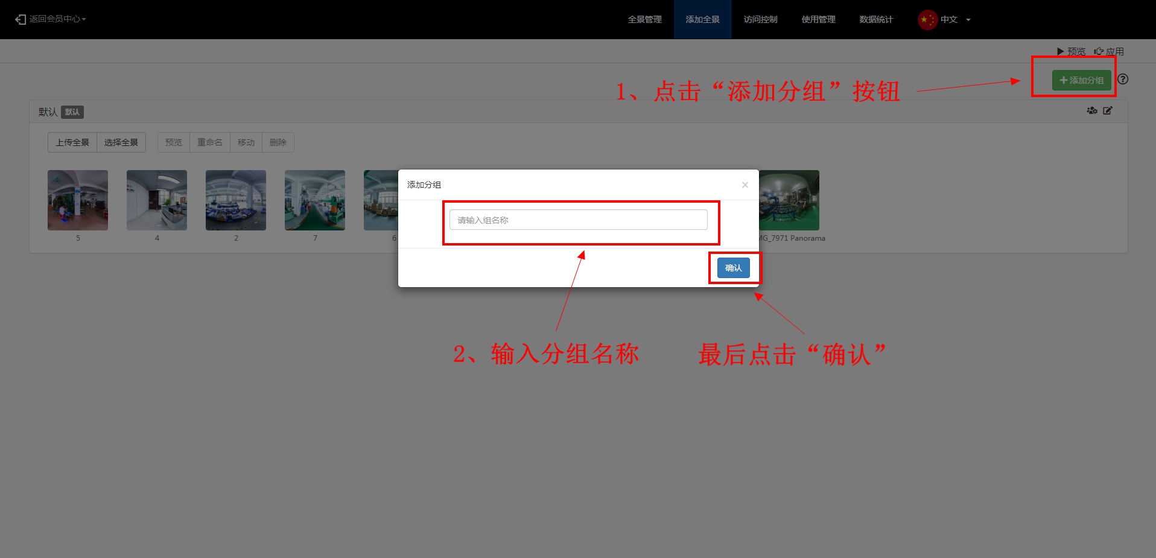Close the 添加分组 dialog
The width and height of the screenshot is (1156, 558).
(745, 185)
